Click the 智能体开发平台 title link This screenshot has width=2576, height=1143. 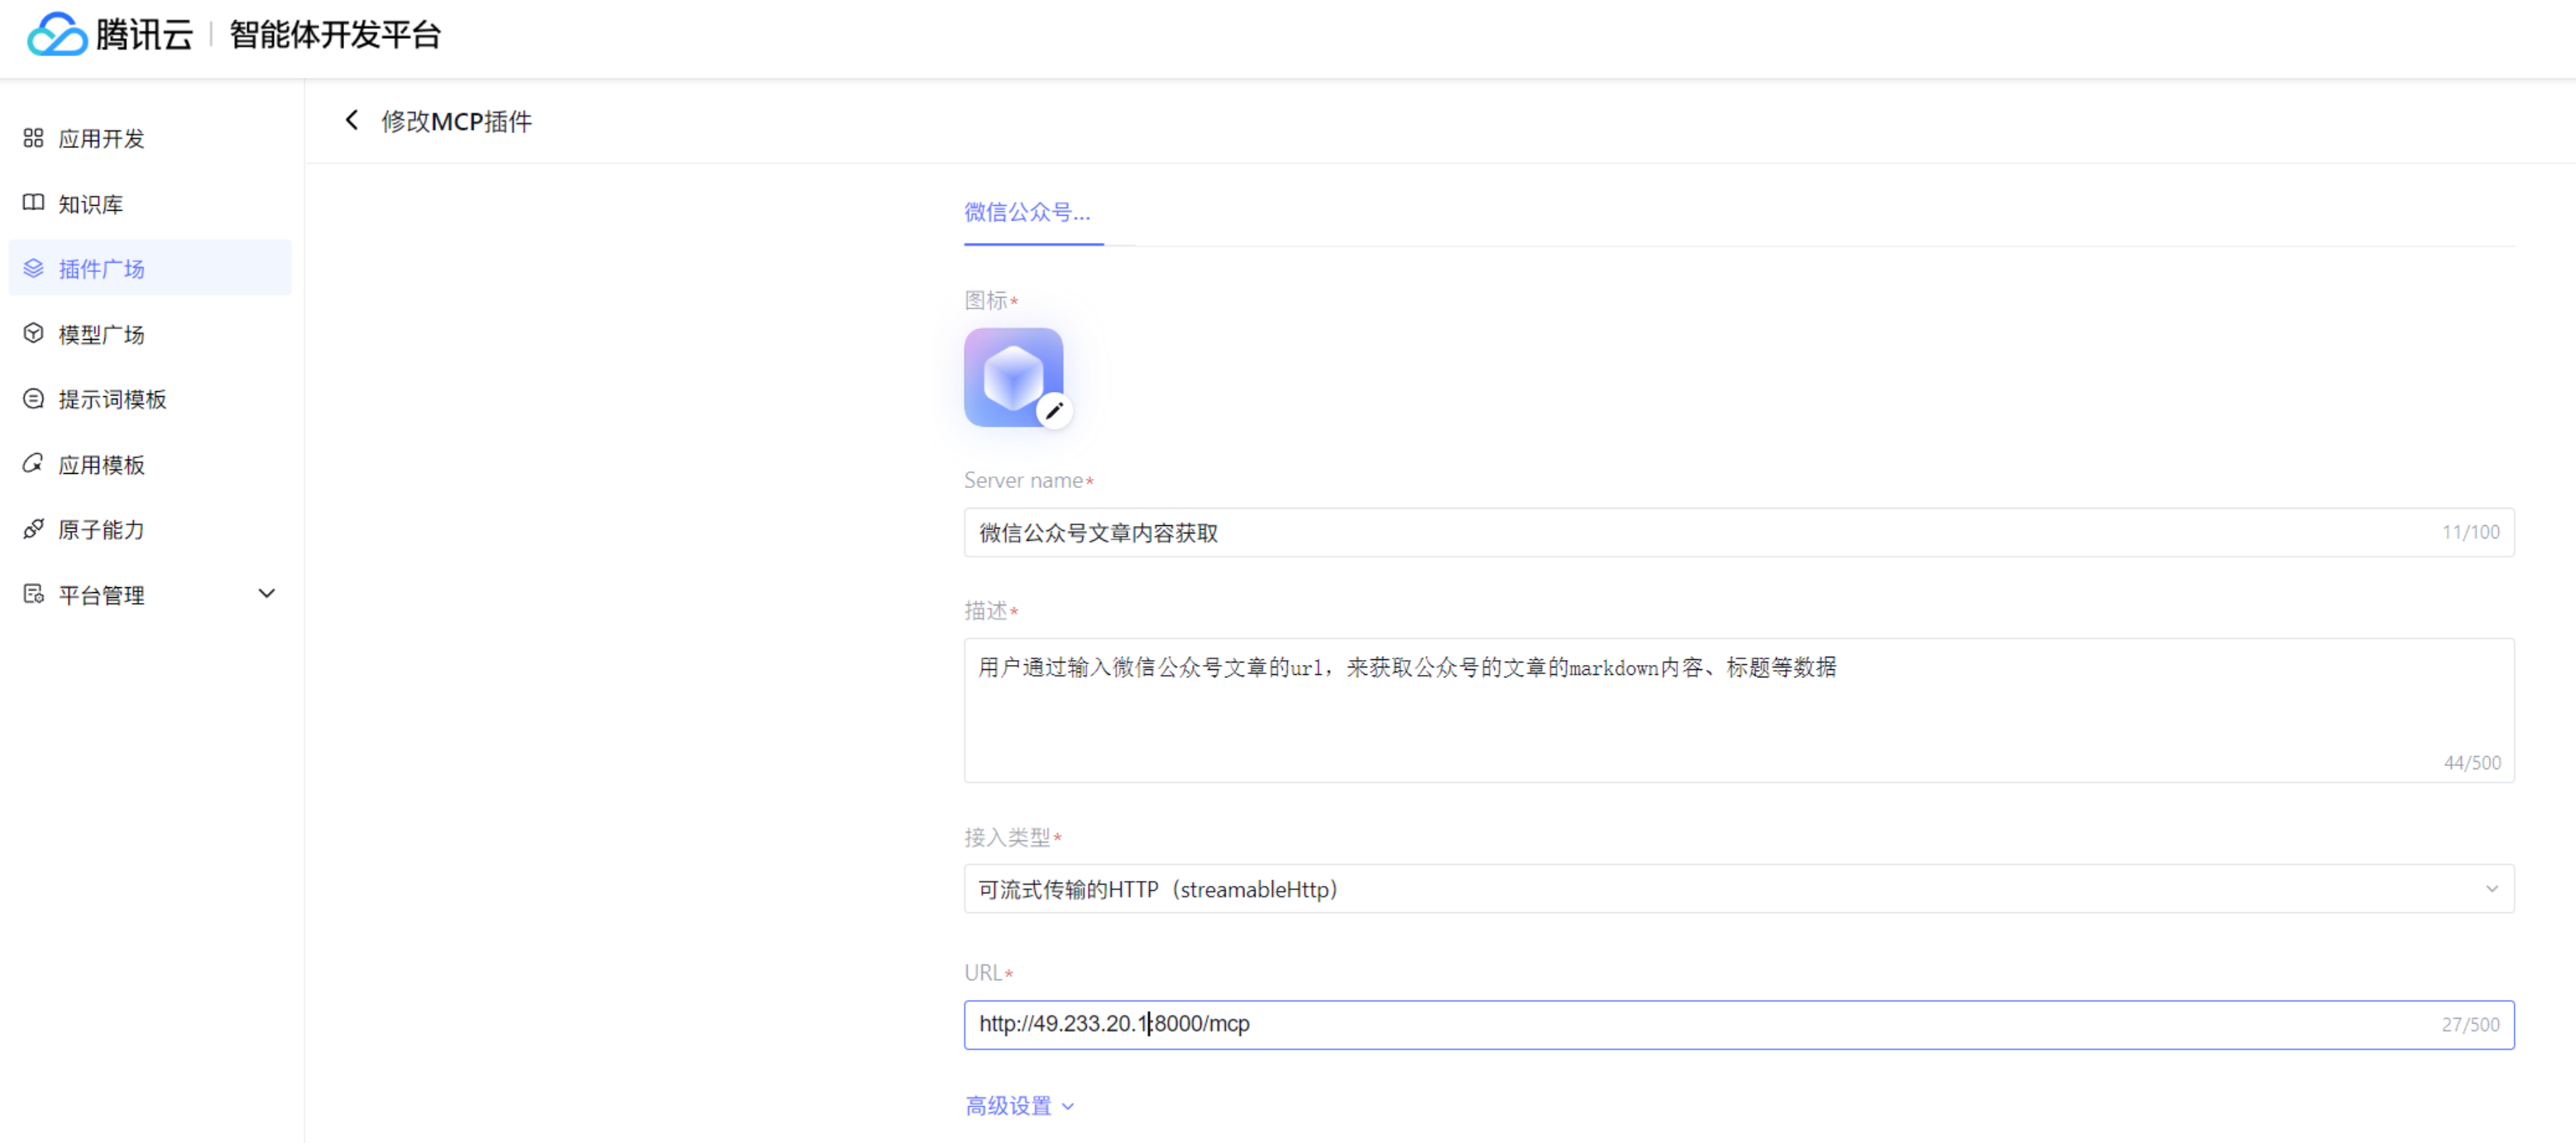pyautogui.click(x=335, y=35)
